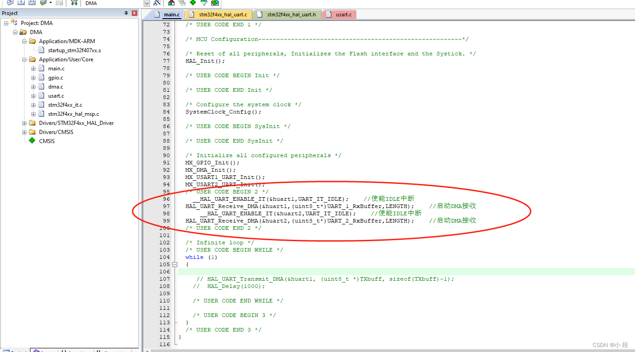Click the Drivers/CMSIS folder icon
Screen dimensions: 635x352
coord(32,132)
